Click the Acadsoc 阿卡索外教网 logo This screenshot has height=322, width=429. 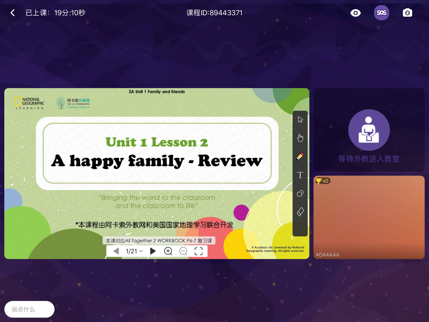(73, 103)
